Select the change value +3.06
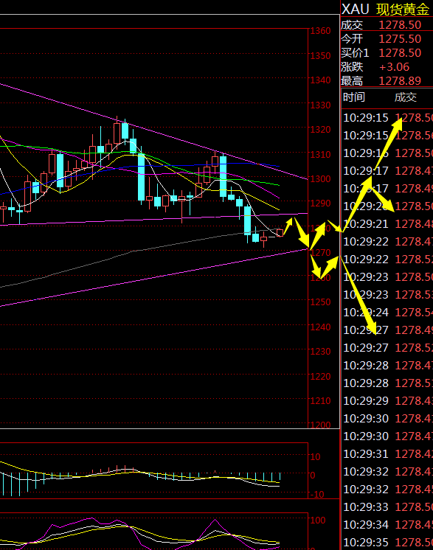Screen dimensions: 433x550 pos(394,67)
